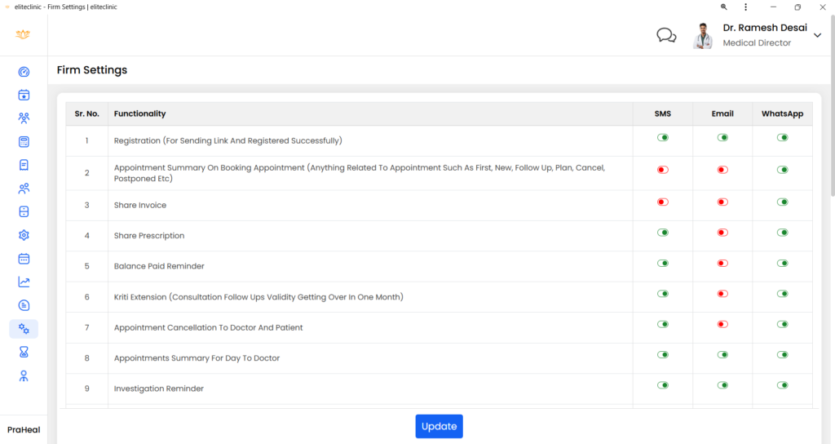Open the dashboard speedometer icon in sidebar

point(24,72)
